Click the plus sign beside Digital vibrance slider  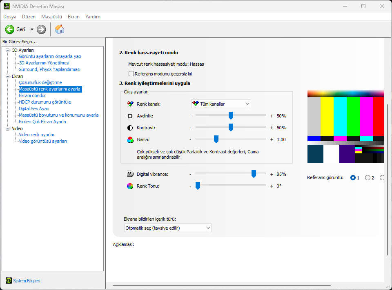pyautogui.click(x=272, y=174)
